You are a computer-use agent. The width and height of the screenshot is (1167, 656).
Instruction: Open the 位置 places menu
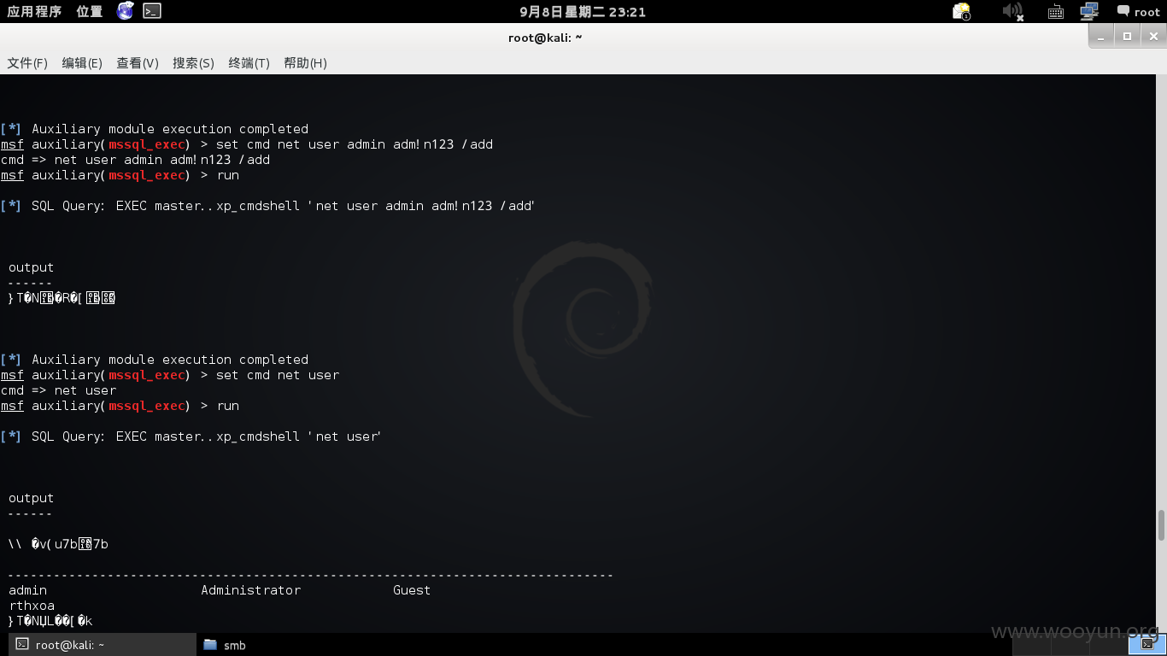[x=89, y=11]
